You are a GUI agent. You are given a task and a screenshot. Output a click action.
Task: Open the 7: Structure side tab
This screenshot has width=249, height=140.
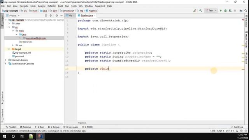pyautogui.click(x=2, y=116)
